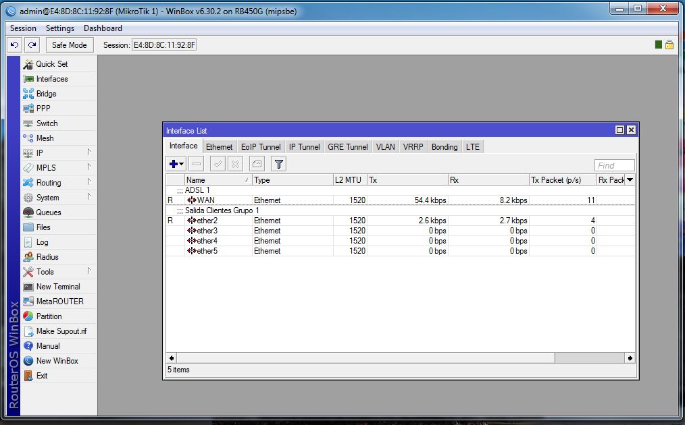Viewport: 685px width, 425px height.
Task: Open the Files section icon
Action: tap(28, 227)
